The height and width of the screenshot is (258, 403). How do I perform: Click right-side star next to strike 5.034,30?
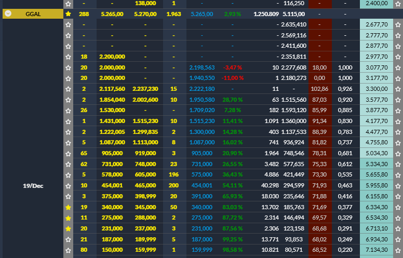(x=398, y=154)
